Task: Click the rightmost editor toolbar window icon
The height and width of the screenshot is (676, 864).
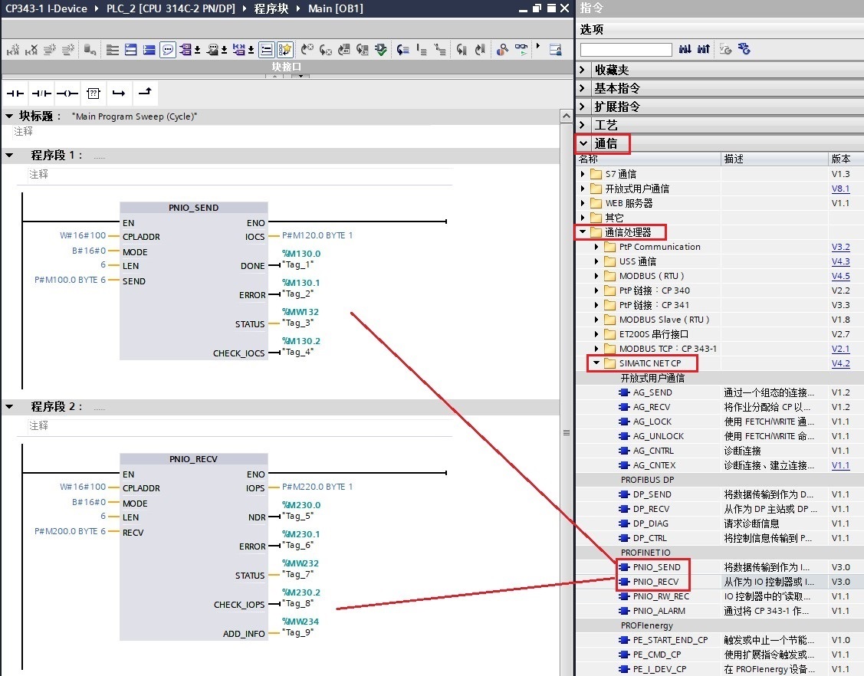Action: [555, 50]
